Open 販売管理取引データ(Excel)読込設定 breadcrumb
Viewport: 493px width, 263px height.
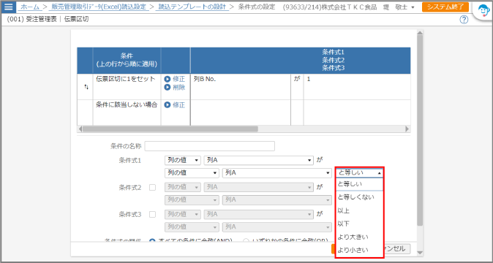(x=98, y=7)
